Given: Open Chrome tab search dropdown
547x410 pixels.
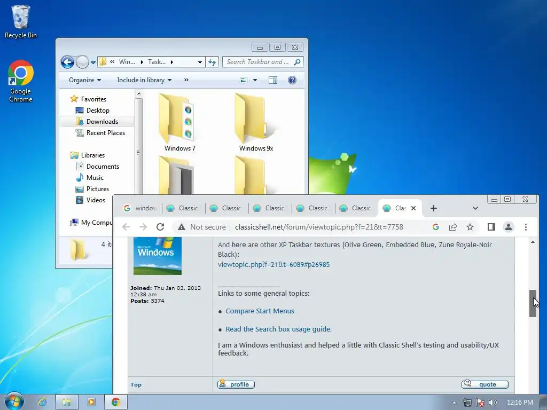Looking at the screenshot, I should coord(475,208).
